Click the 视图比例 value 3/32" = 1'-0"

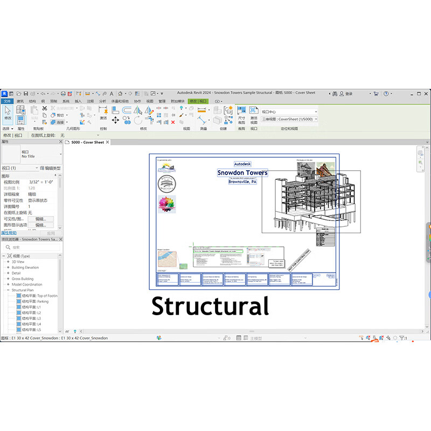[41, 182]
